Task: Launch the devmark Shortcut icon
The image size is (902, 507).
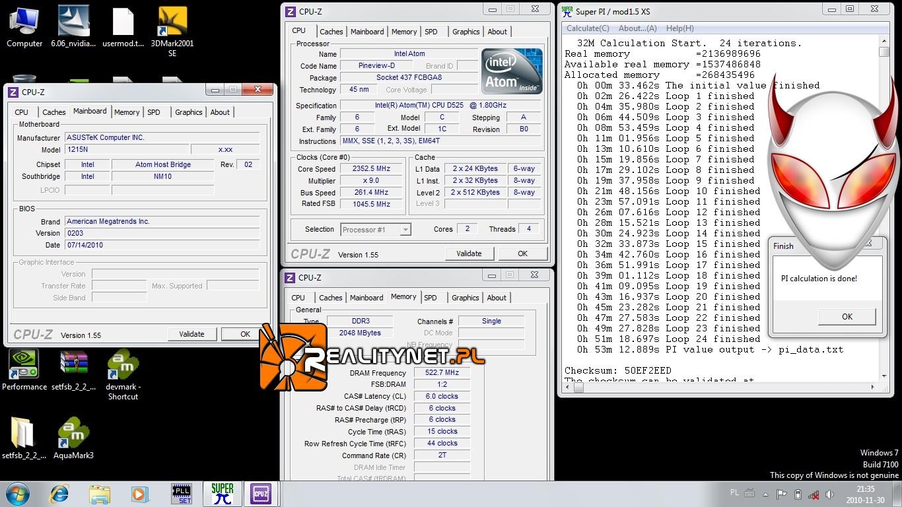Action: pos(123,374)
